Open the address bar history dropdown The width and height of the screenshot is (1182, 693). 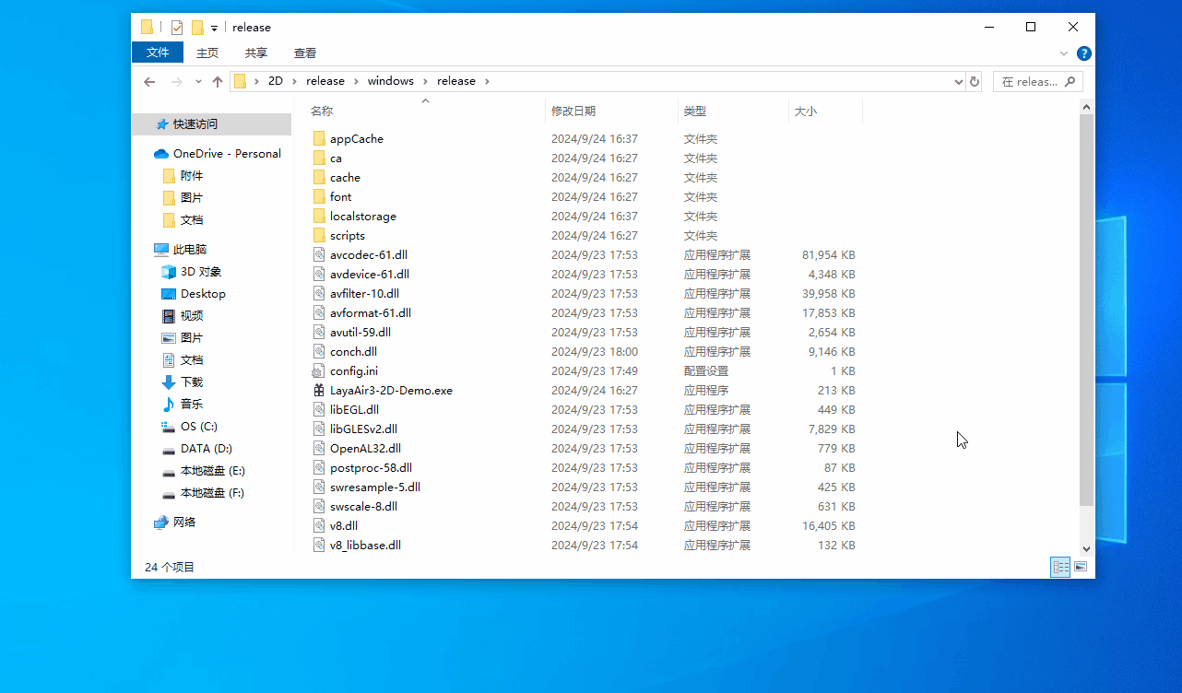(x=958, y=82)
